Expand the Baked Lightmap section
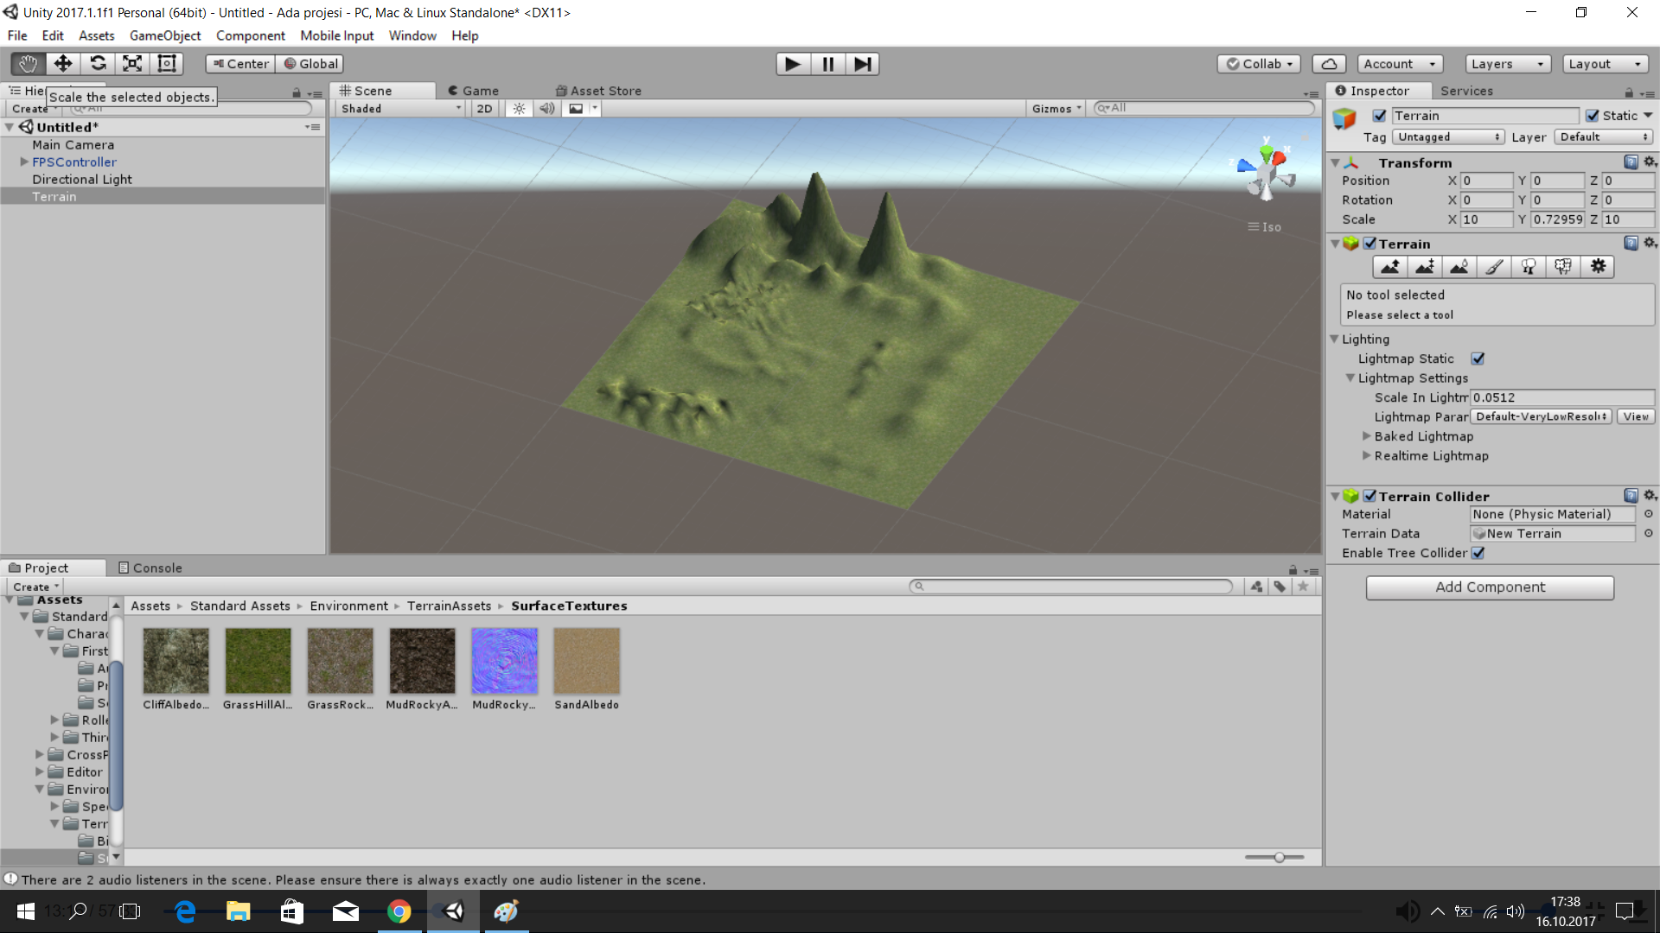Screen dimensions: 1660x933 click(x=1367, y=436)
